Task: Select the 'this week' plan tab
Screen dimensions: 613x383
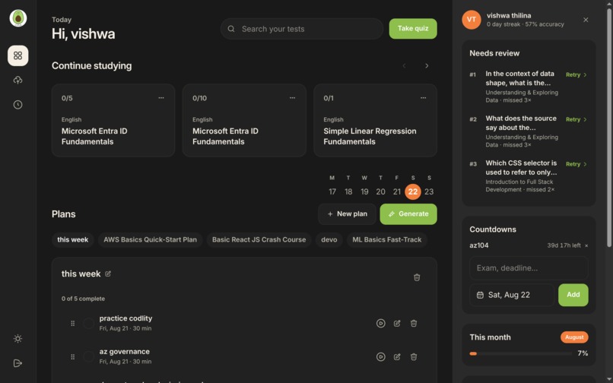Action: click(x=73, y=239)
